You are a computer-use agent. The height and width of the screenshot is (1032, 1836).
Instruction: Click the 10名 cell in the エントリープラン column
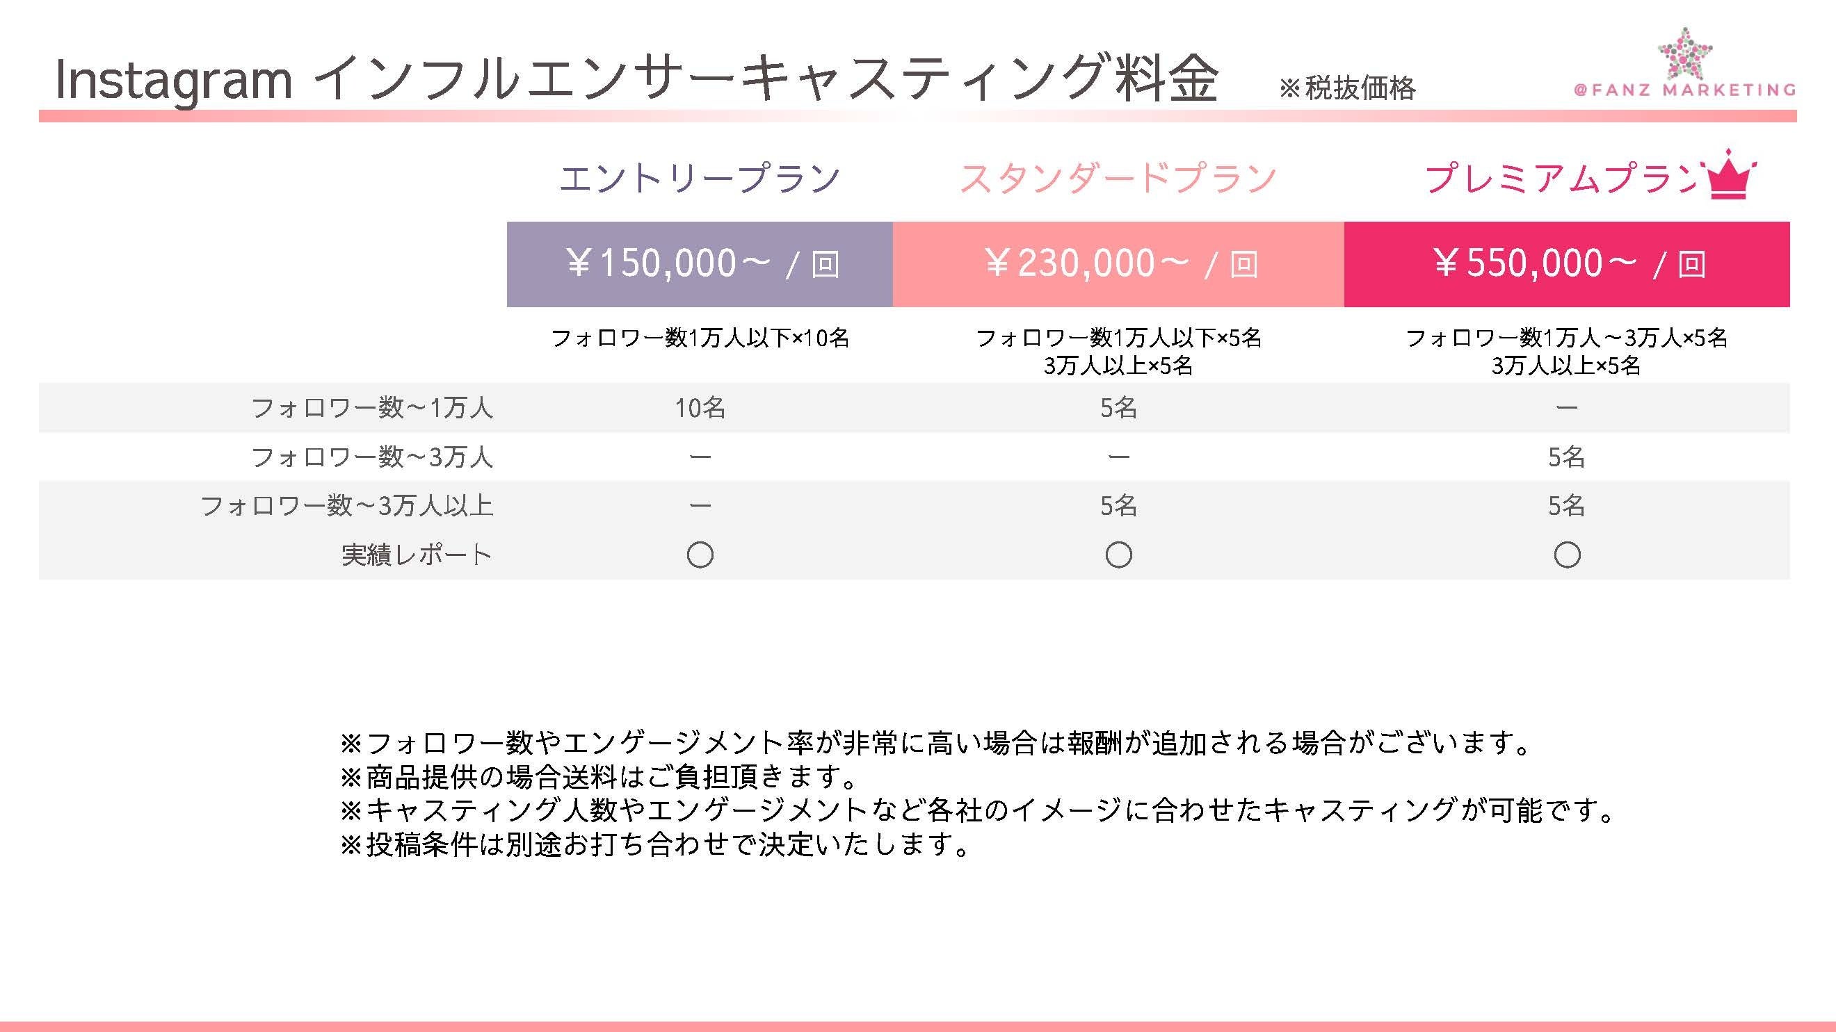[x=700, y=408]
